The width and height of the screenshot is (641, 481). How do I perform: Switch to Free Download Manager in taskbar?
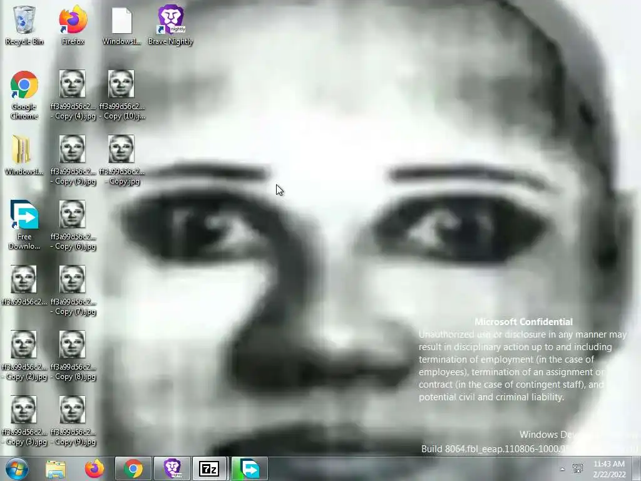click(250, 468)
